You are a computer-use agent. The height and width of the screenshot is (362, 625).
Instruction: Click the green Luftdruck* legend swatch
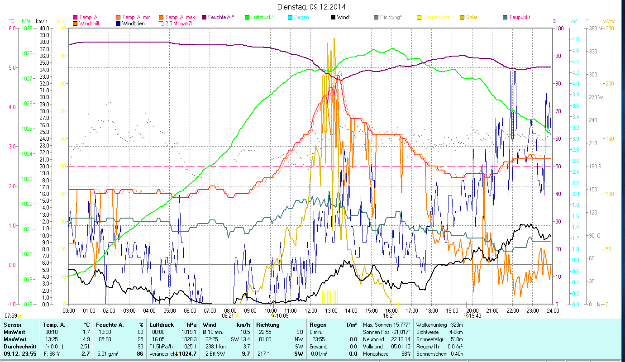[247, 18]
